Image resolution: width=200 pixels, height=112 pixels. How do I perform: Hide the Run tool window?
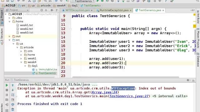(193, 80)
